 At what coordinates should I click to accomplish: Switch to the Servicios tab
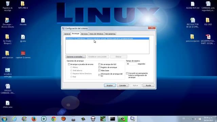84,34
